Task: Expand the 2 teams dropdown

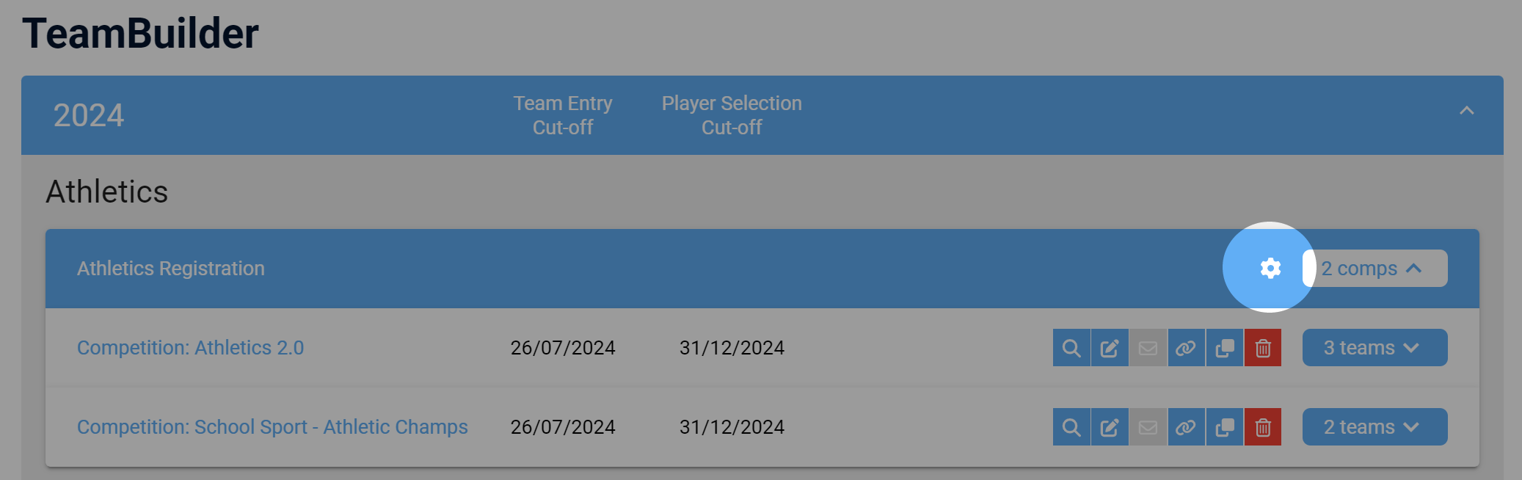Action: pos(1374,427)
